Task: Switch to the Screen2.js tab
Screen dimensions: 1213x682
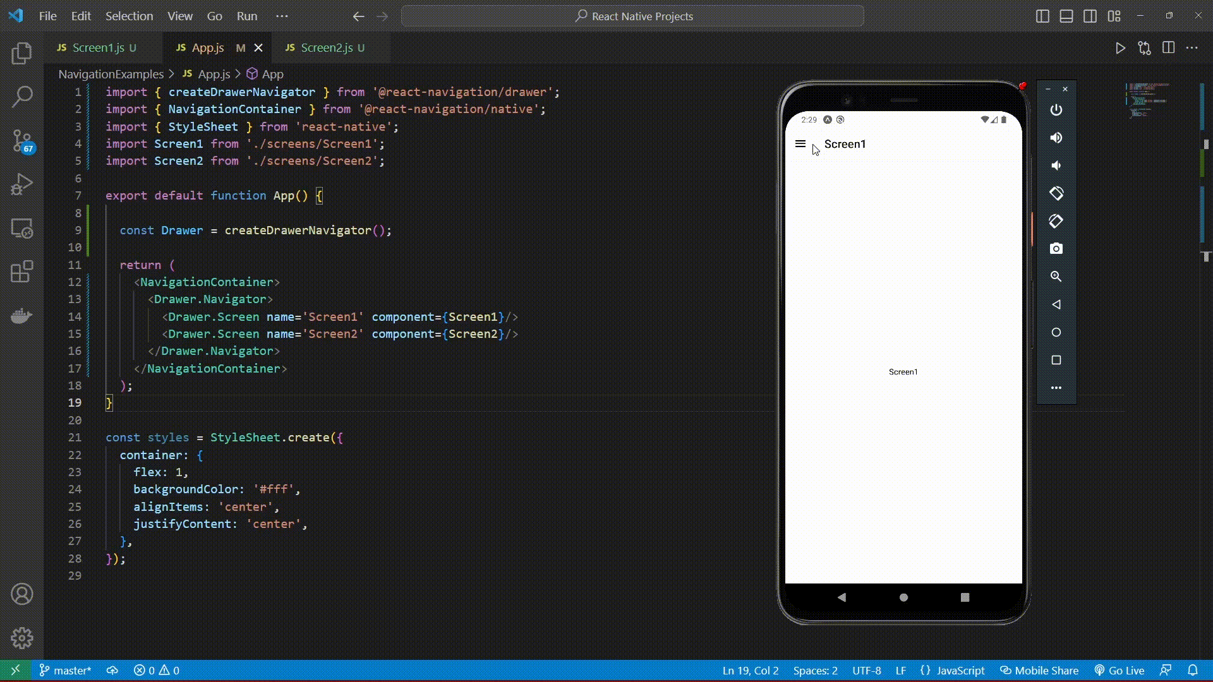Action: pyautogui.click(x=326, y=48)
